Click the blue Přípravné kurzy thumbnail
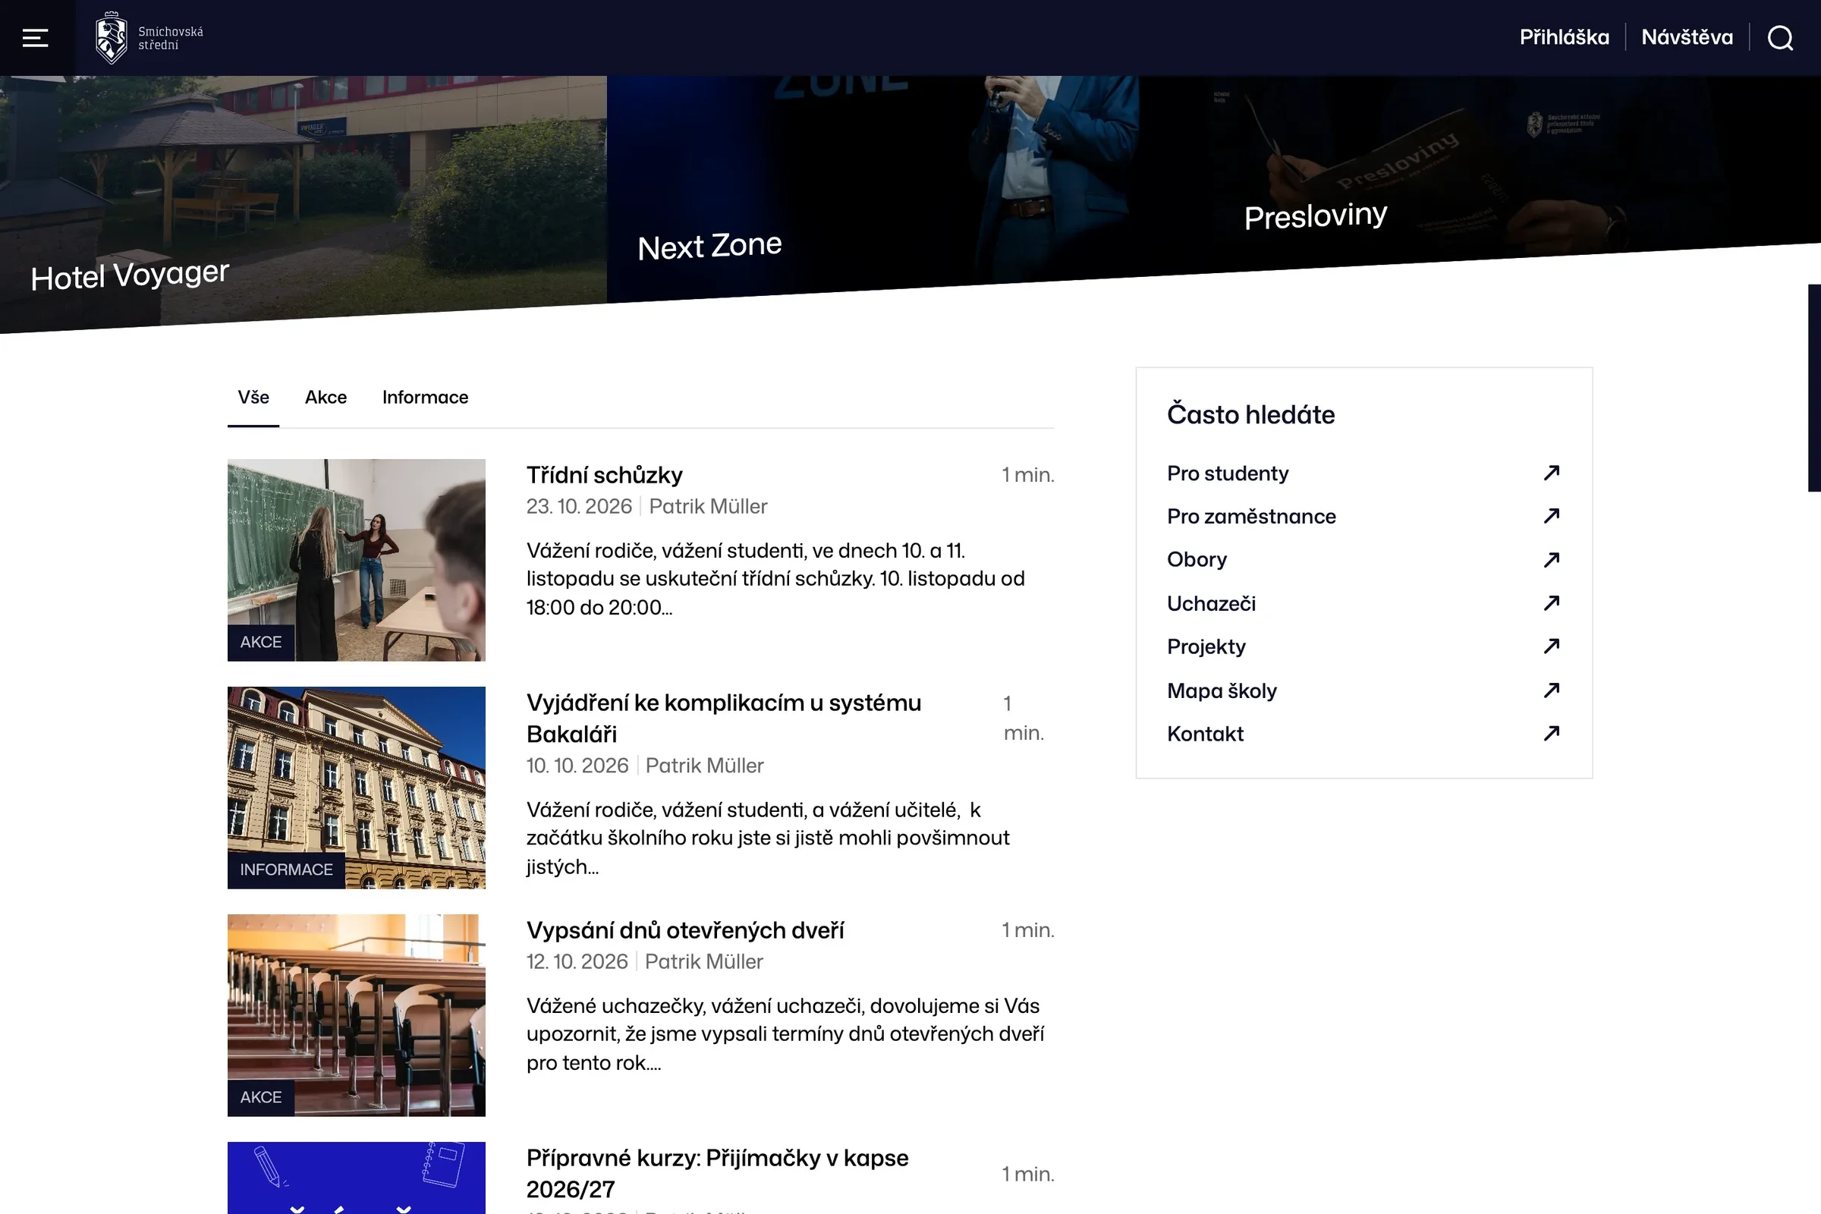This screenshot has height=1214, width=1821. click(x=356, y=1178)
